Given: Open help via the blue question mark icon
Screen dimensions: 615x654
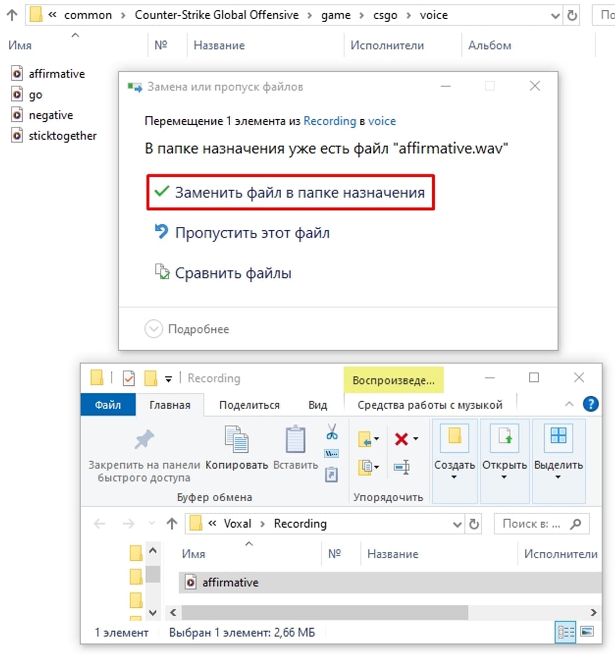Looking at the screenshot, I should 590,404.
